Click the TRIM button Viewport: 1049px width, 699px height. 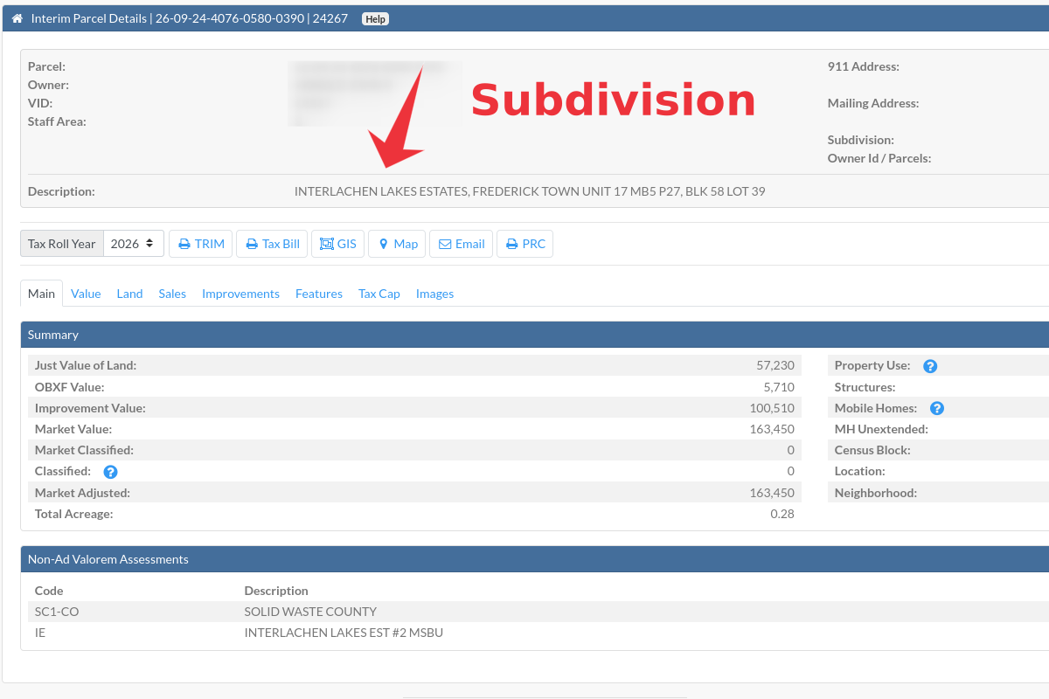[x=200, y=244]
